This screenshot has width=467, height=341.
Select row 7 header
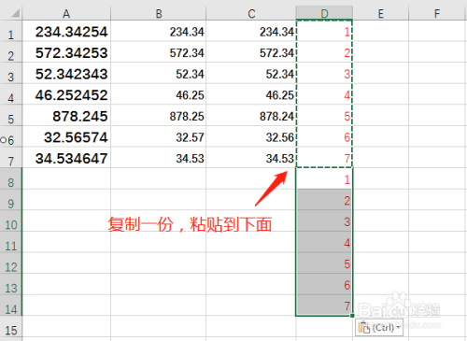tap(11, 158)
